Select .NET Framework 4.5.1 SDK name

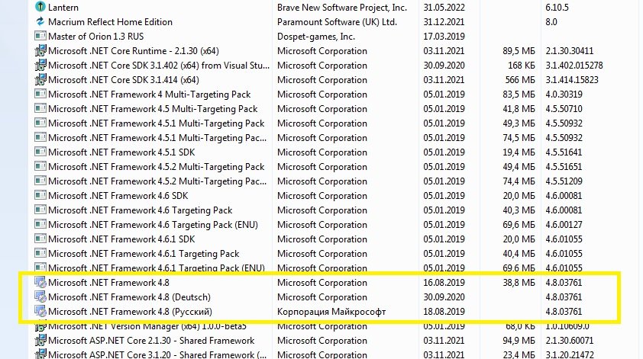[x=121, y=152]
